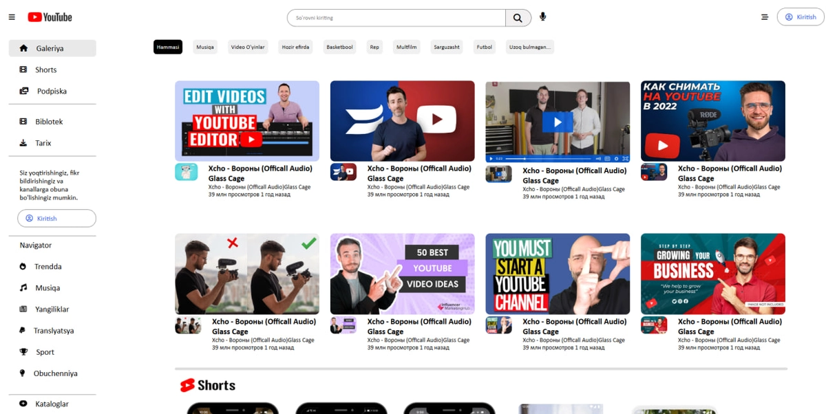The image size is (826, 414).
Task: Focus the So'rovni kiriting search field
Action: [x=396, y=17]
